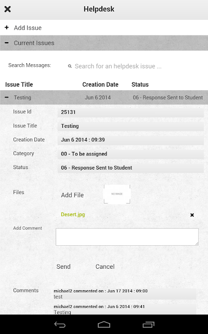
Task: Close the Helpdesk screen with X icon
Action: point(7,9)
